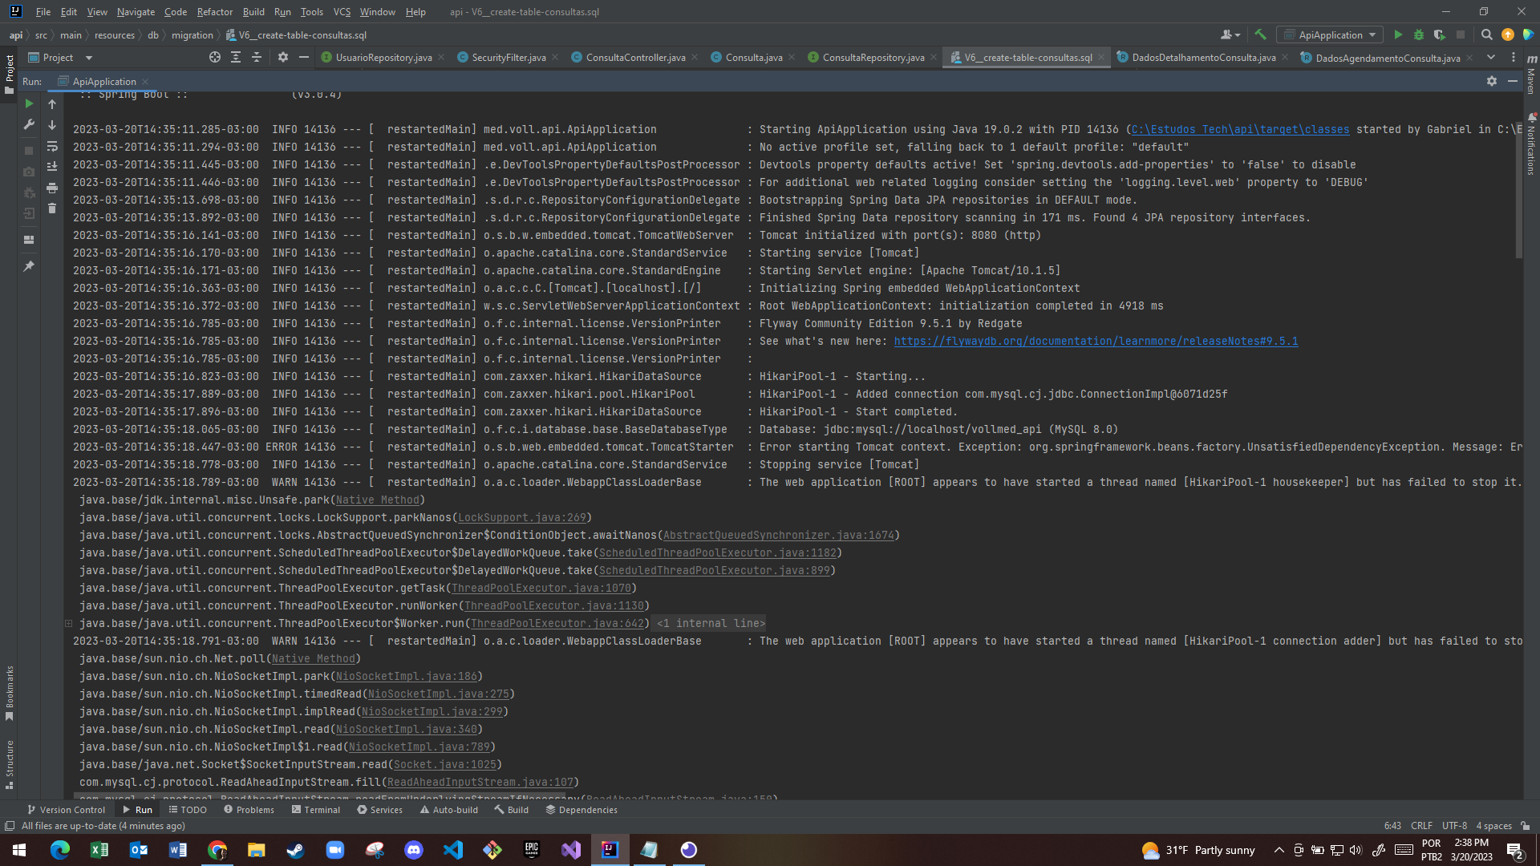1540x866 pixels.
Task: Print the console output
Action: point(52,188)
